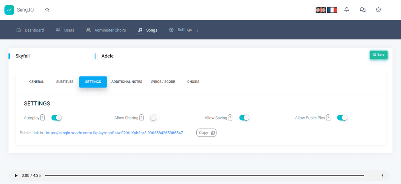This screenshot has height=184, width=401.
Task: Click the help icon next to Allow Public Play
Action: click(x=328, y=118)
